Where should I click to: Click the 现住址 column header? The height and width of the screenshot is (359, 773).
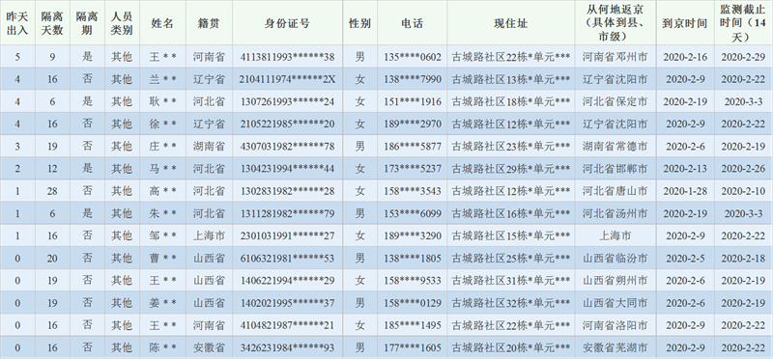pos(511,23)
